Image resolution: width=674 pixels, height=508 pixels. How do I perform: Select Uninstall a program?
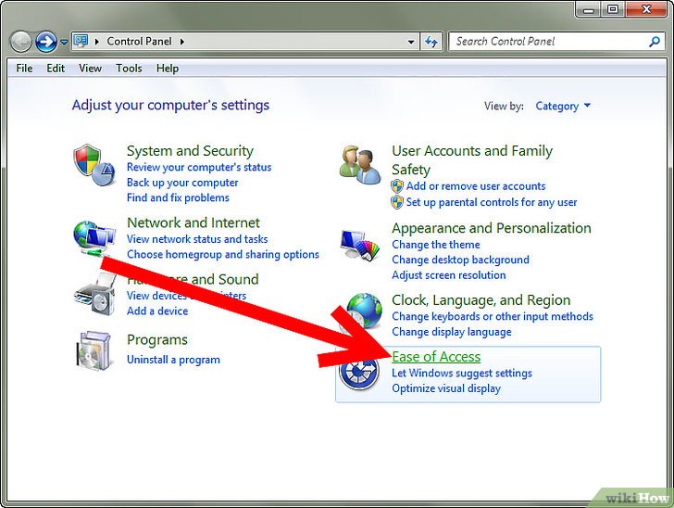click(x=173, y=360)
